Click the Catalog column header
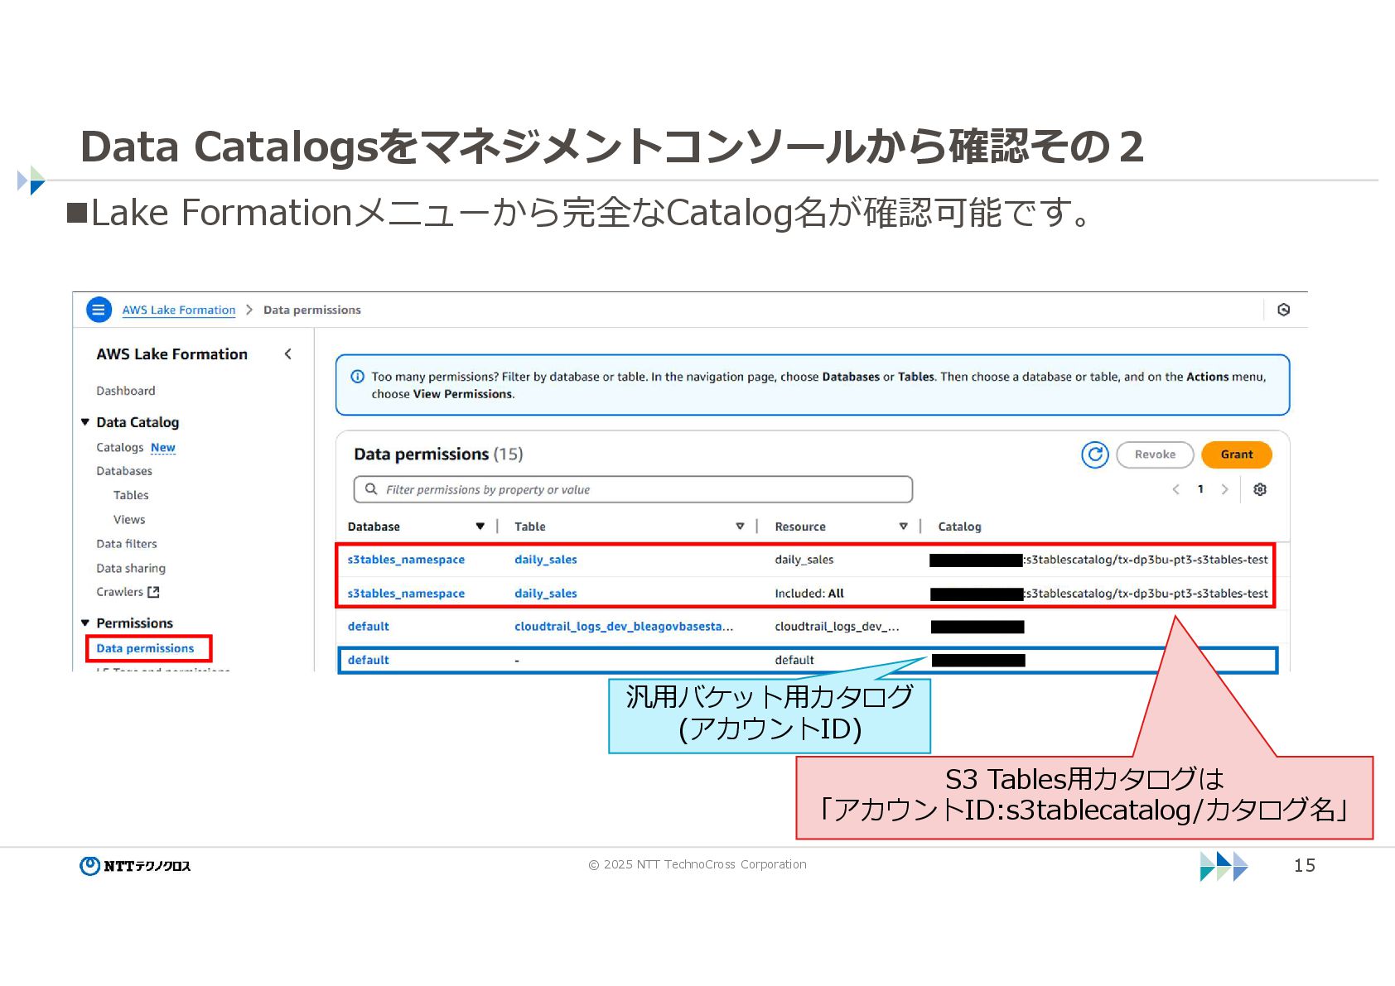The width and height of the screenshot is (1395, 986). pos(959,527)
